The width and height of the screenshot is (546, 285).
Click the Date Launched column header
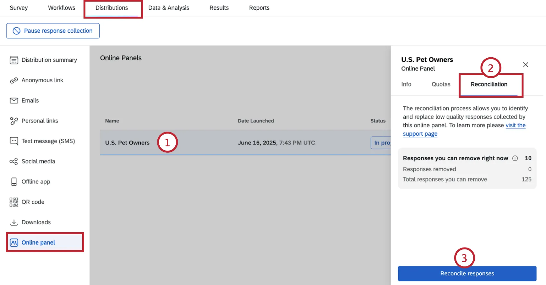point(256,121)
